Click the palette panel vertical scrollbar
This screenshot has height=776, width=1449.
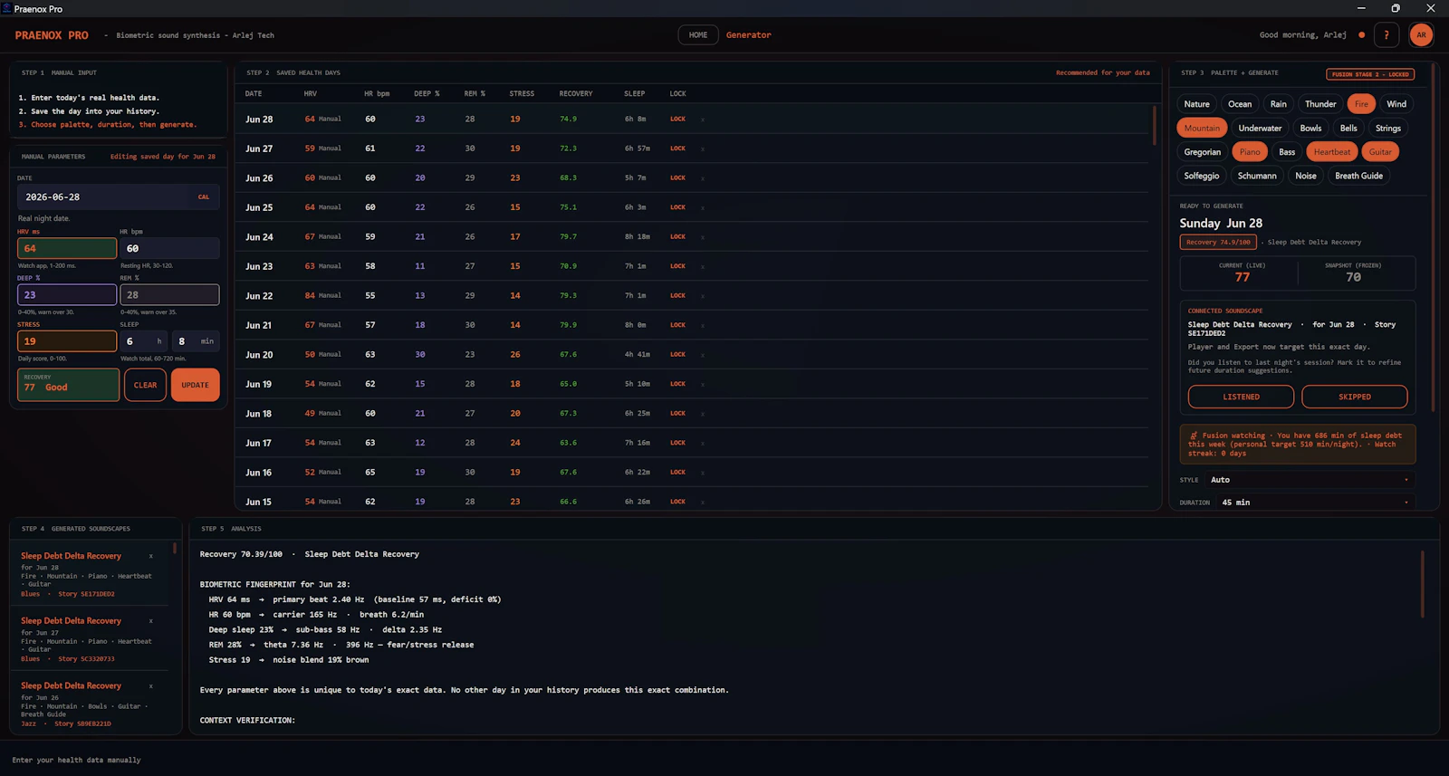1433,237
